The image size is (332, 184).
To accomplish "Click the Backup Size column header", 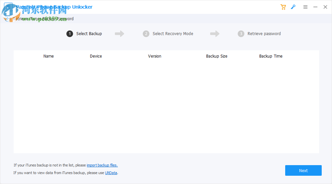I will (x=216, y=56).
